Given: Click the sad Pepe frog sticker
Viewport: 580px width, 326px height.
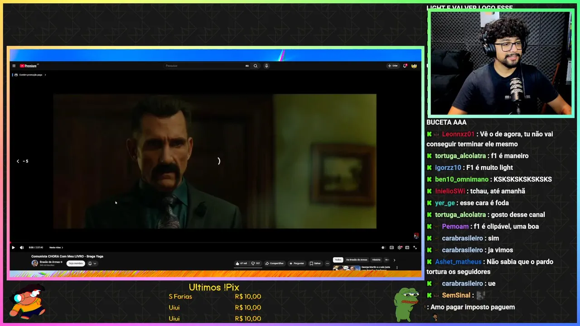Looking at the screenshot, I should [x=406, y=304].
